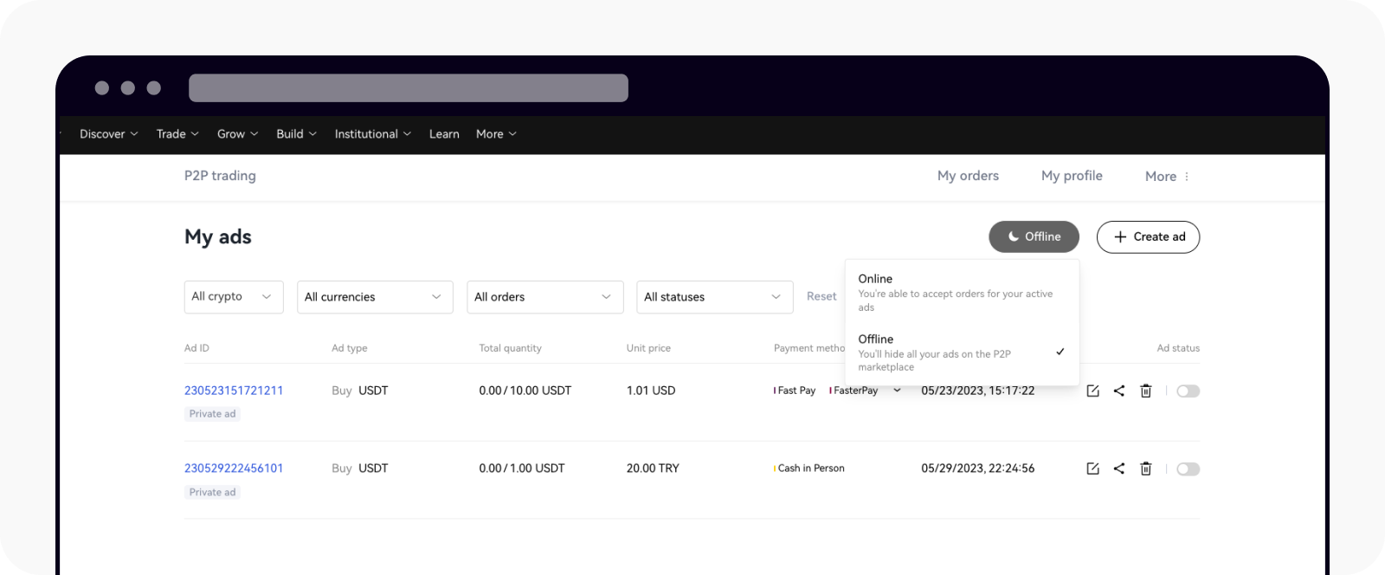Toggle status switch for ad 230523151721211
Viewport: 1385px width, 575px height.
tap(1189, 391)
